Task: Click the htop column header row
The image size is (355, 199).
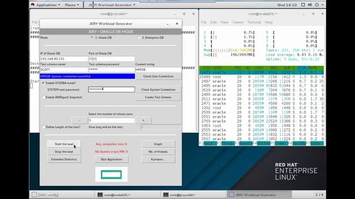Action: click(x=261, y=68)
